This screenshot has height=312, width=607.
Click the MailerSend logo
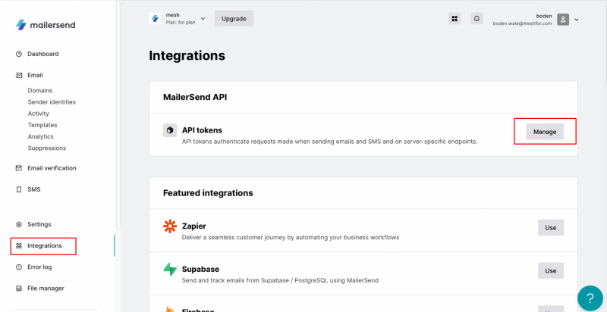(46, 25)
